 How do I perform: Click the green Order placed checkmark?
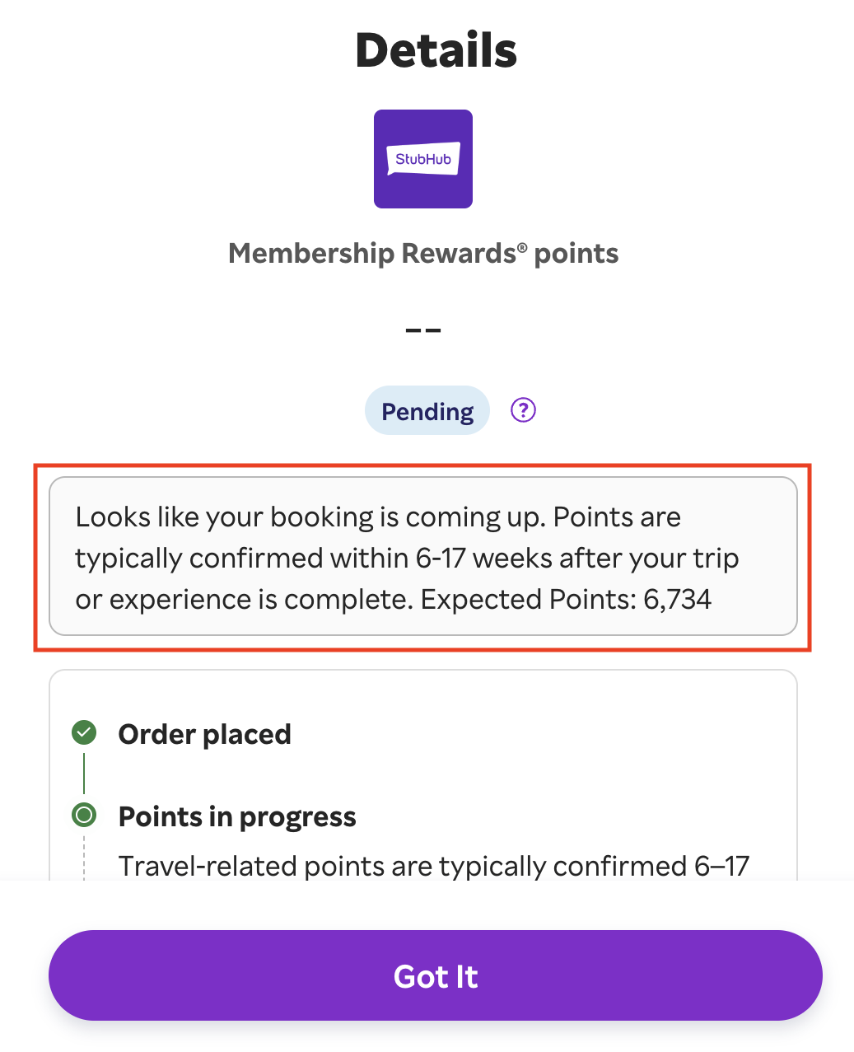[x=84, y=732]
